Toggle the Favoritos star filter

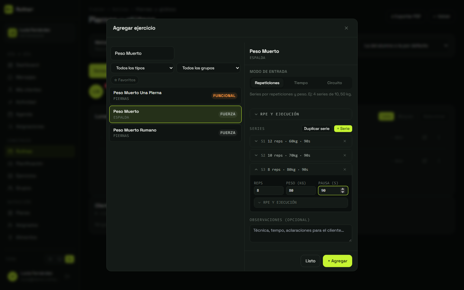click(x=125, y=80)
